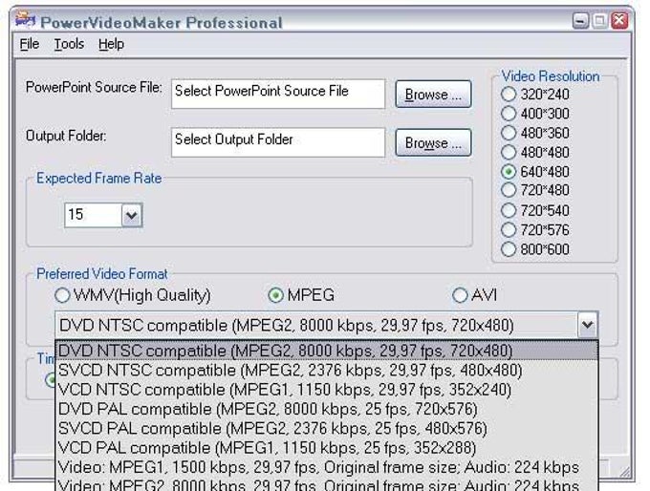Click the Output Folder text field

coord(278,142)
